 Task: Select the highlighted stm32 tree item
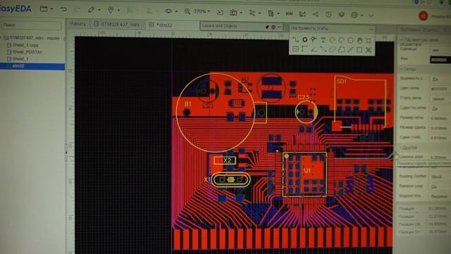pos(32,66)
